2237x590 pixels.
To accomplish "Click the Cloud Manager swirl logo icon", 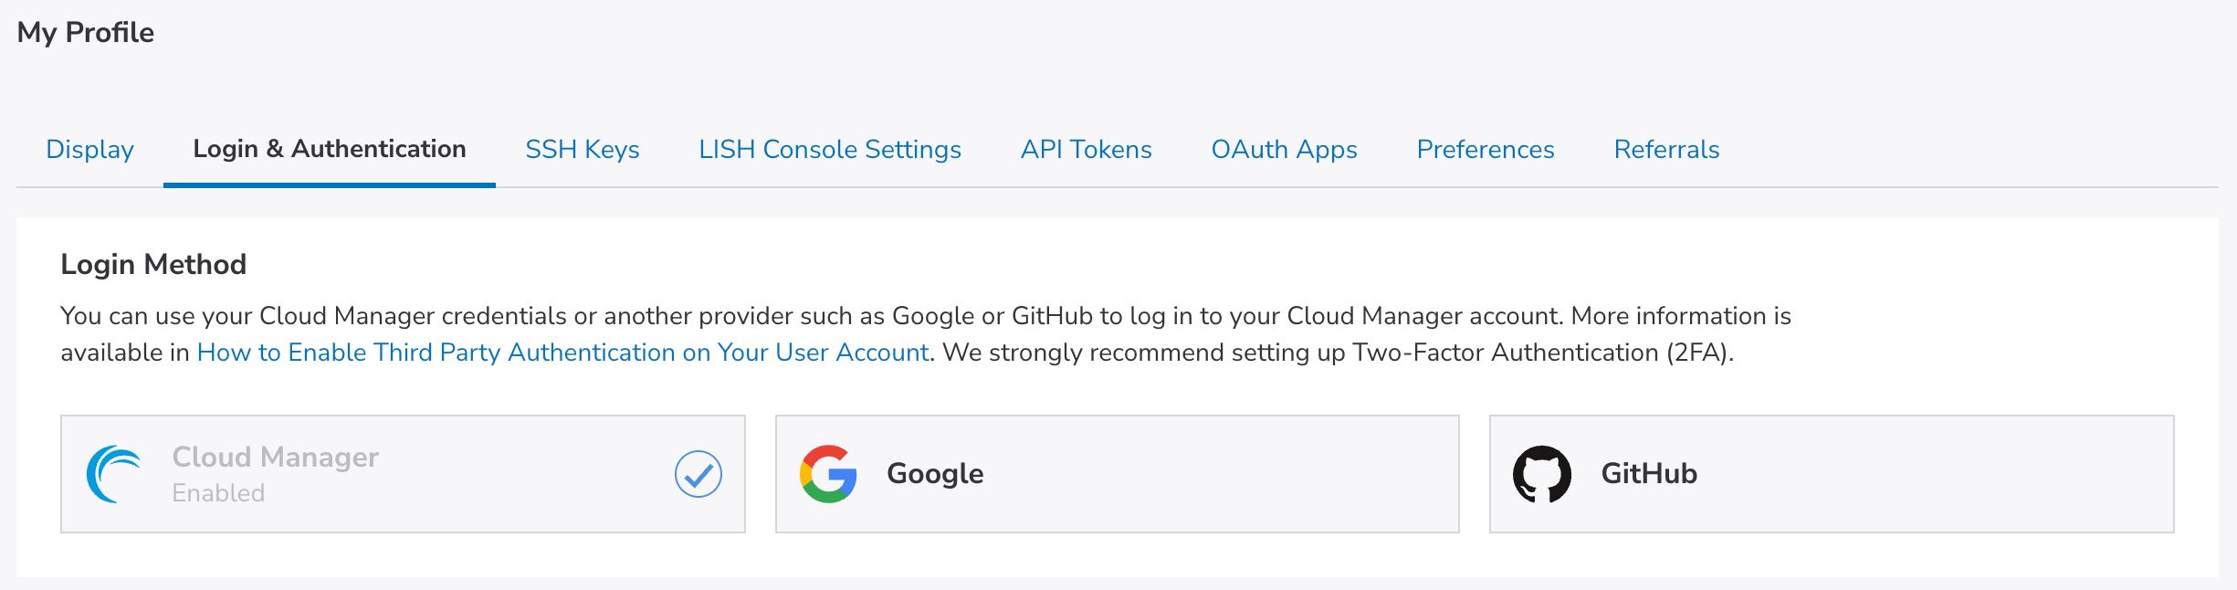I will tap(114, 474).
